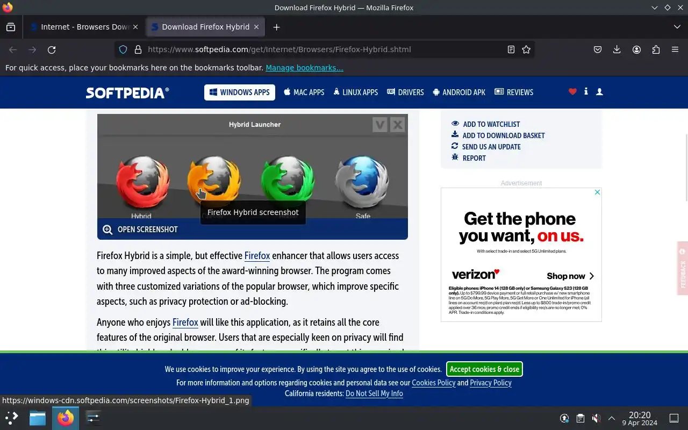Open Firefox View recent browsing icon
688x430 pixels.
[11, 27]
